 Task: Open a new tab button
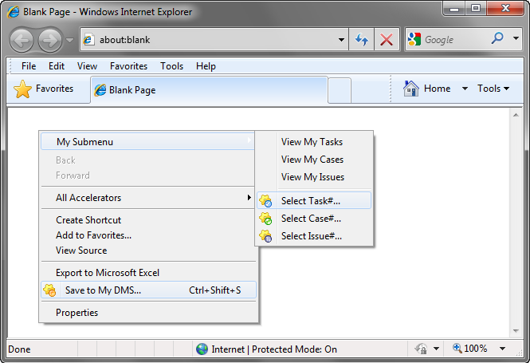coord(340,90)
